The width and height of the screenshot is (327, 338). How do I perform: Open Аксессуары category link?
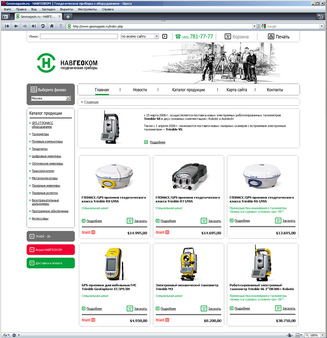pos(40,219)
